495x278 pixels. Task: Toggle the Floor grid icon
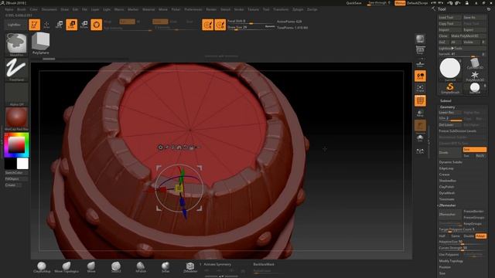point(420,64)
